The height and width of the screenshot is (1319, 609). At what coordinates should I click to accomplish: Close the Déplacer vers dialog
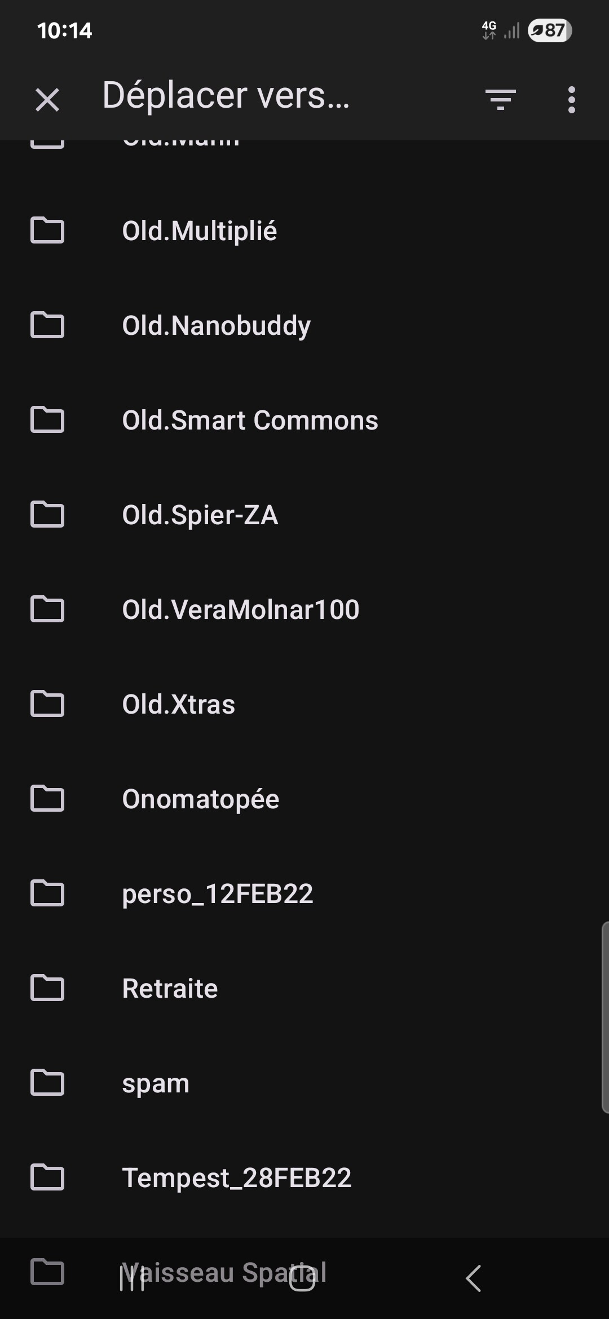pos(47,100)
